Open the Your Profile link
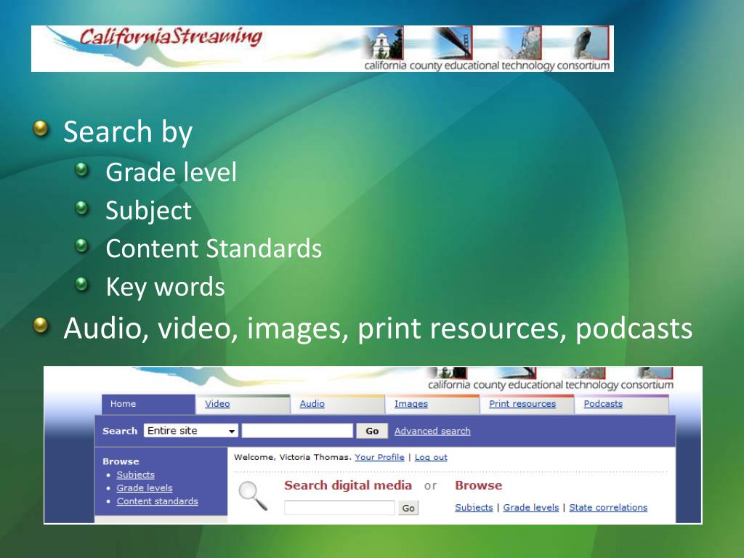 coord(379,457)
